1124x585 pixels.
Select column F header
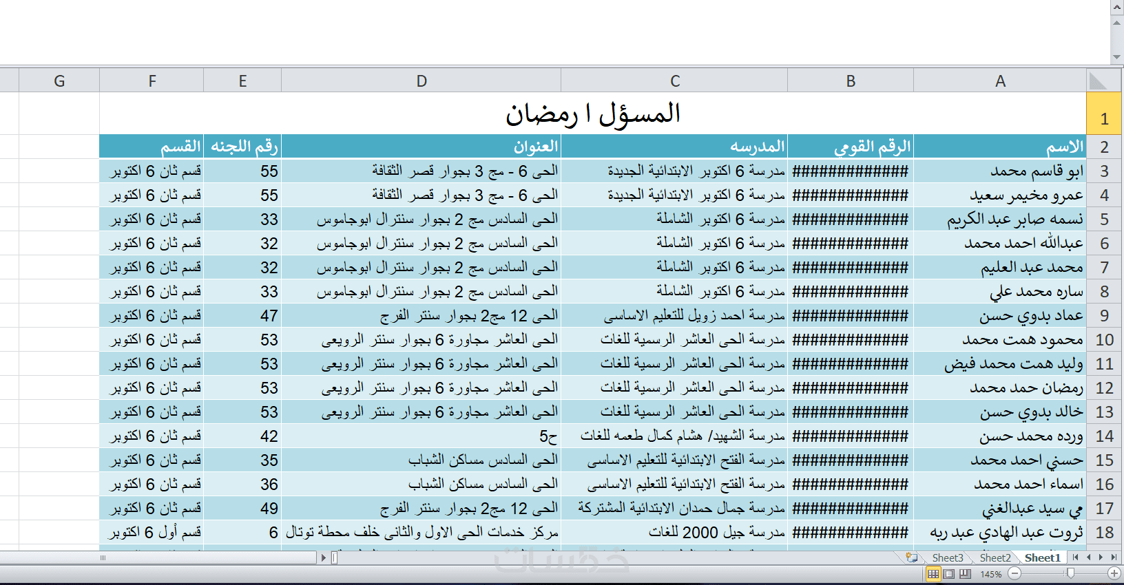tap(152, 81)
